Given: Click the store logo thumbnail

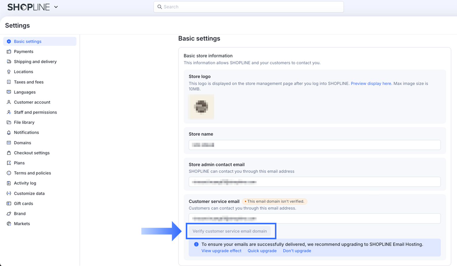Looking at the screenshot, I should pos(201,107).
